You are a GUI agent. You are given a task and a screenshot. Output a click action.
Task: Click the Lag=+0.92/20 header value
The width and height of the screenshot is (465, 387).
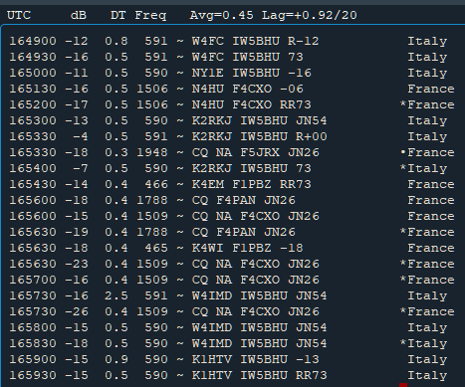[x=310, y=15]
